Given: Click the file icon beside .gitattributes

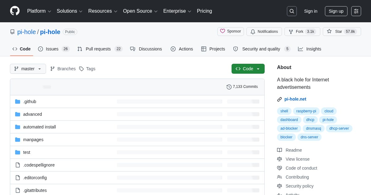Looking at the screenshot, I should [18, 190].
